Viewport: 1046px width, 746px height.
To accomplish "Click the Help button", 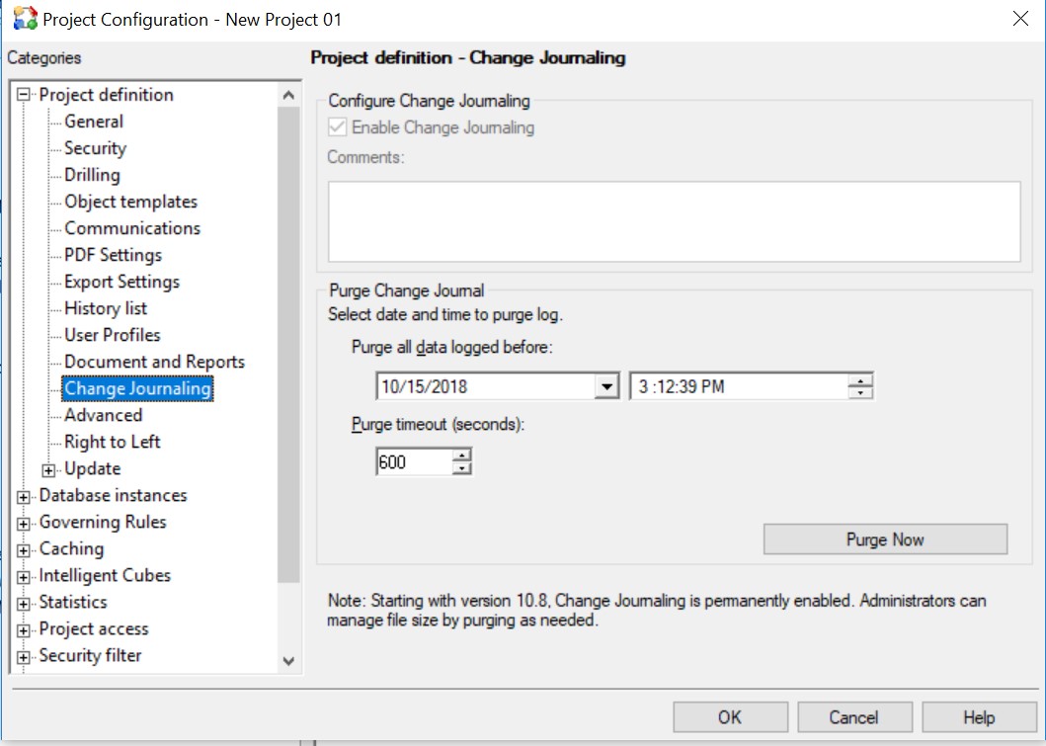I will click(979, 716).
